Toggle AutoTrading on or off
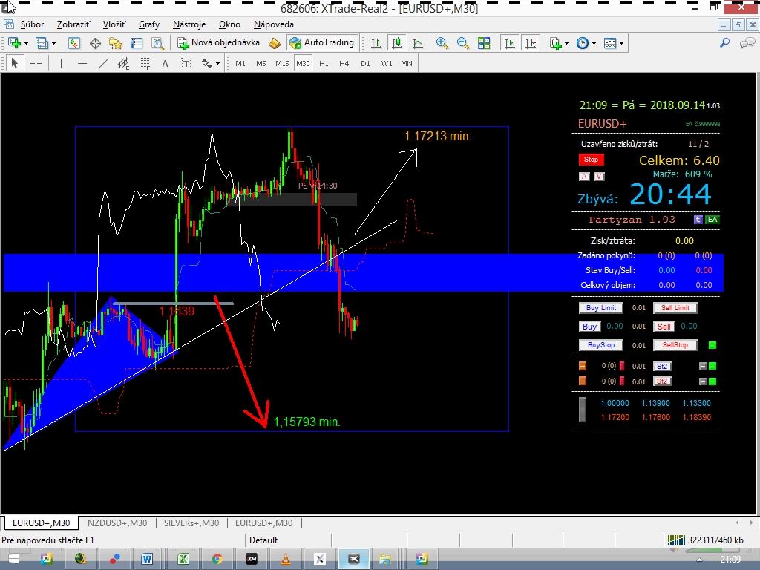760x570 pixels. pos(322,42)
